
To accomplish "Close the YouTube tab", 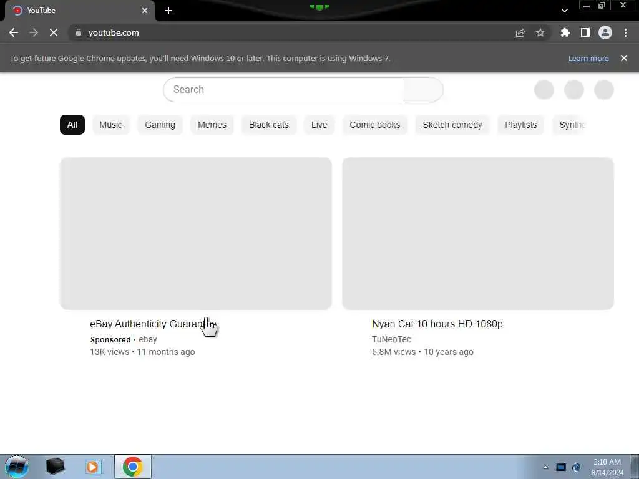I will pos(145,11).
